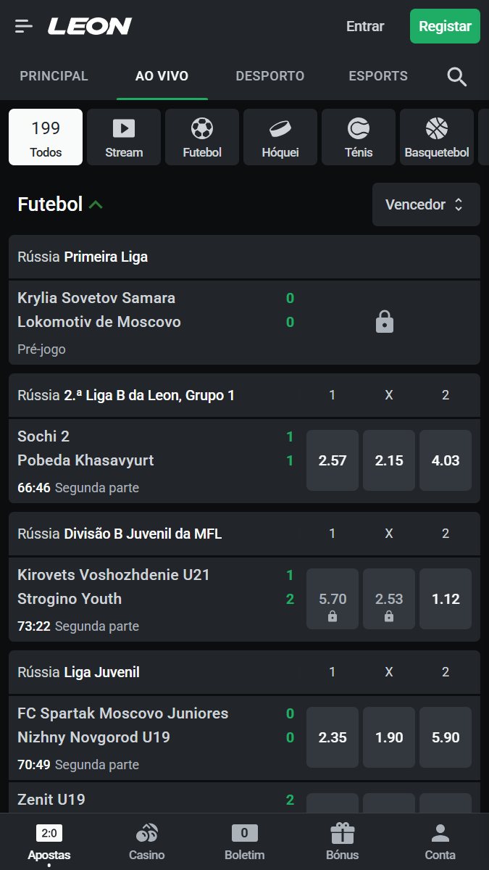Switch to the Desporto tab
Screen dimensions: 489x870
(x=269, y=76)
